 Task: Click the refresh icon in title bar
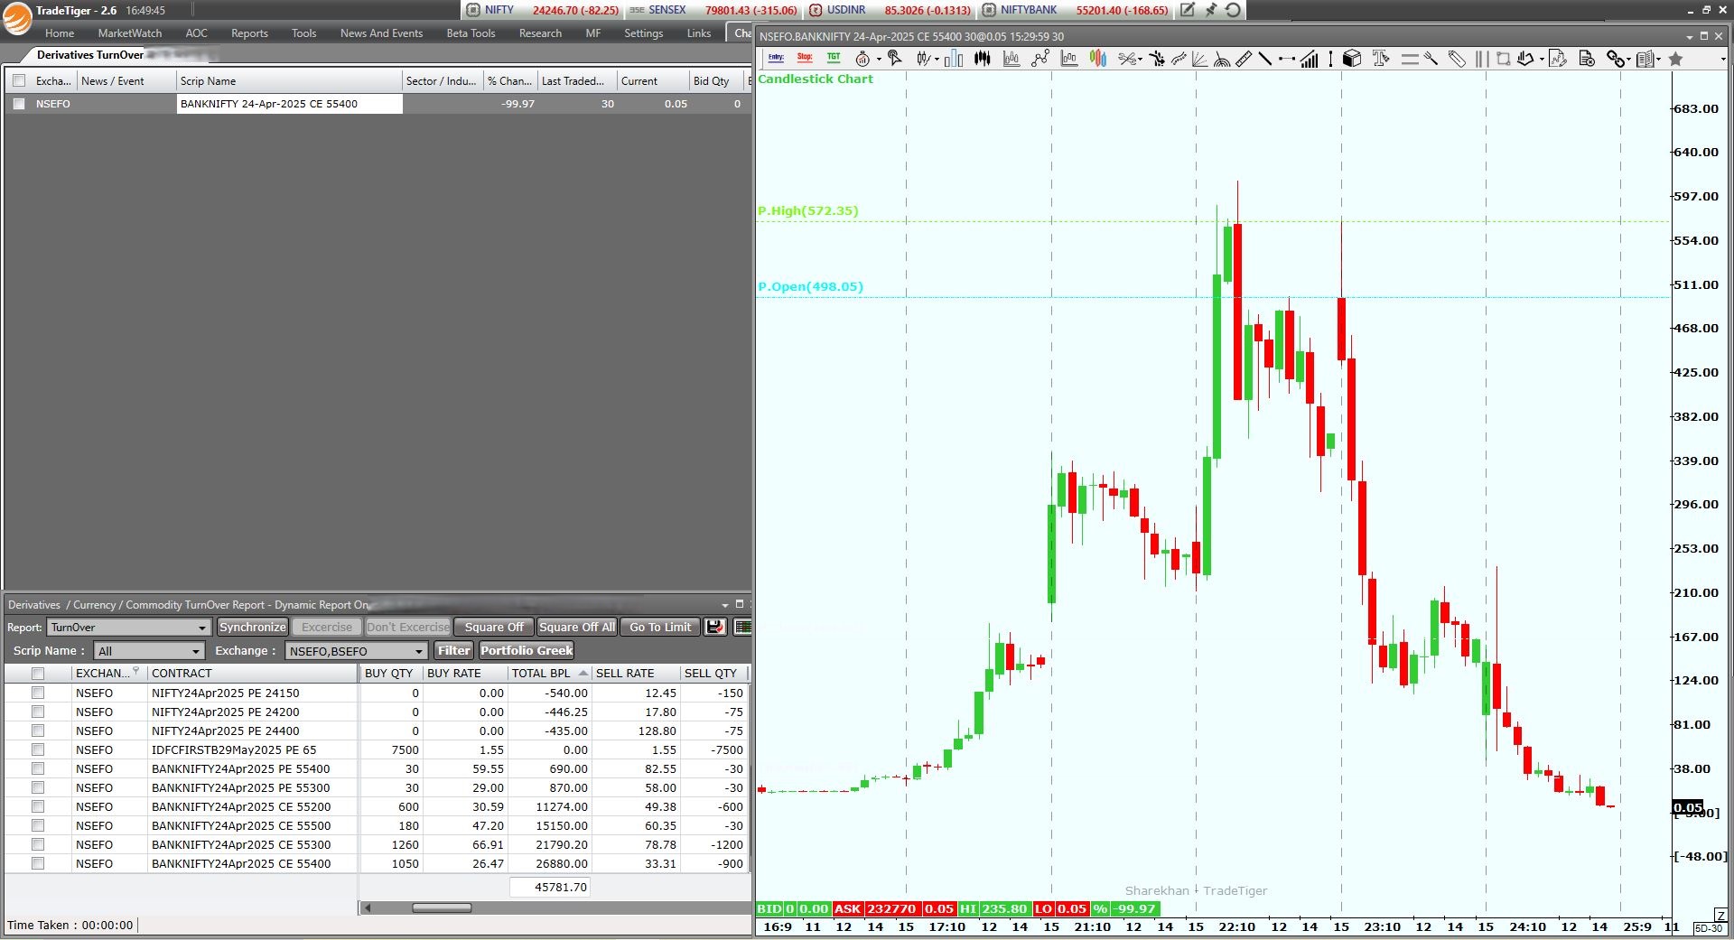click(x=1233, y=10)
